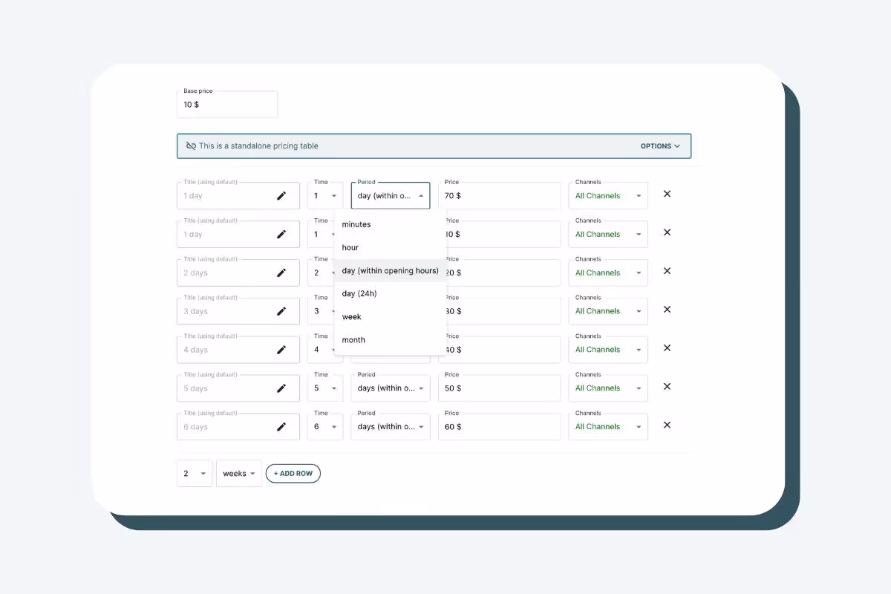The image size is (891, 594).
Task: Open Channels dropdown in the 2 days row
Action: 608,273
